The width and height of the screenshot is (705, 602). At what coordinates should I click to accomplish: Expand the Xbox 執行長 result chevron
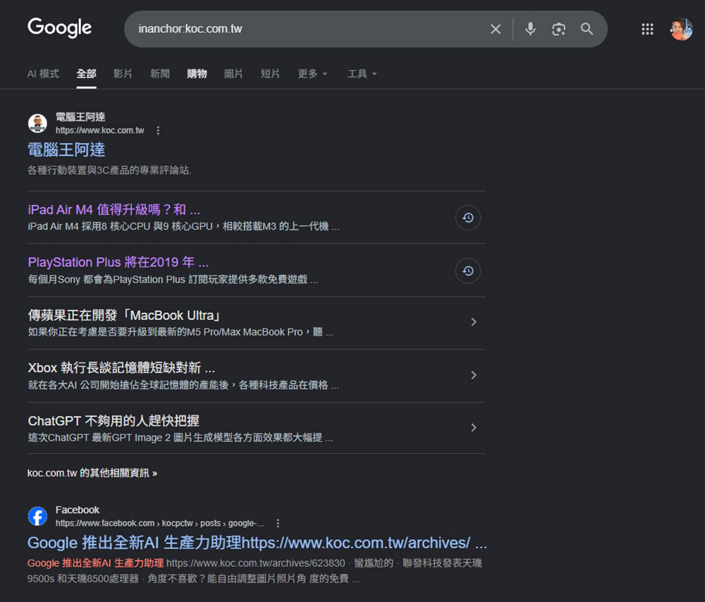[474, 375]
